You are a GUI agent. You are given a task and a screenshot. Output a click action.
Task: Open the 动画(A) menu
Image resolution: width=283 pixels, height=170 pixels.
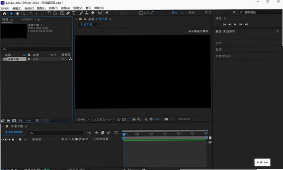pos(66,8)
